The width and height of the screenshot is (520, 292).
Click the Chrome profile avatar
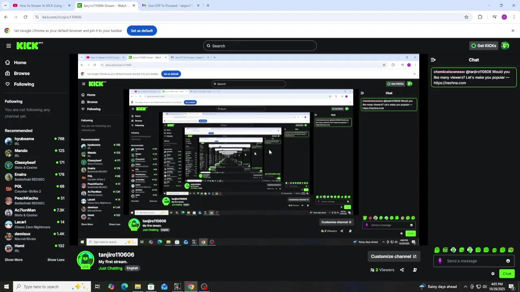click(x=504, y=17)
